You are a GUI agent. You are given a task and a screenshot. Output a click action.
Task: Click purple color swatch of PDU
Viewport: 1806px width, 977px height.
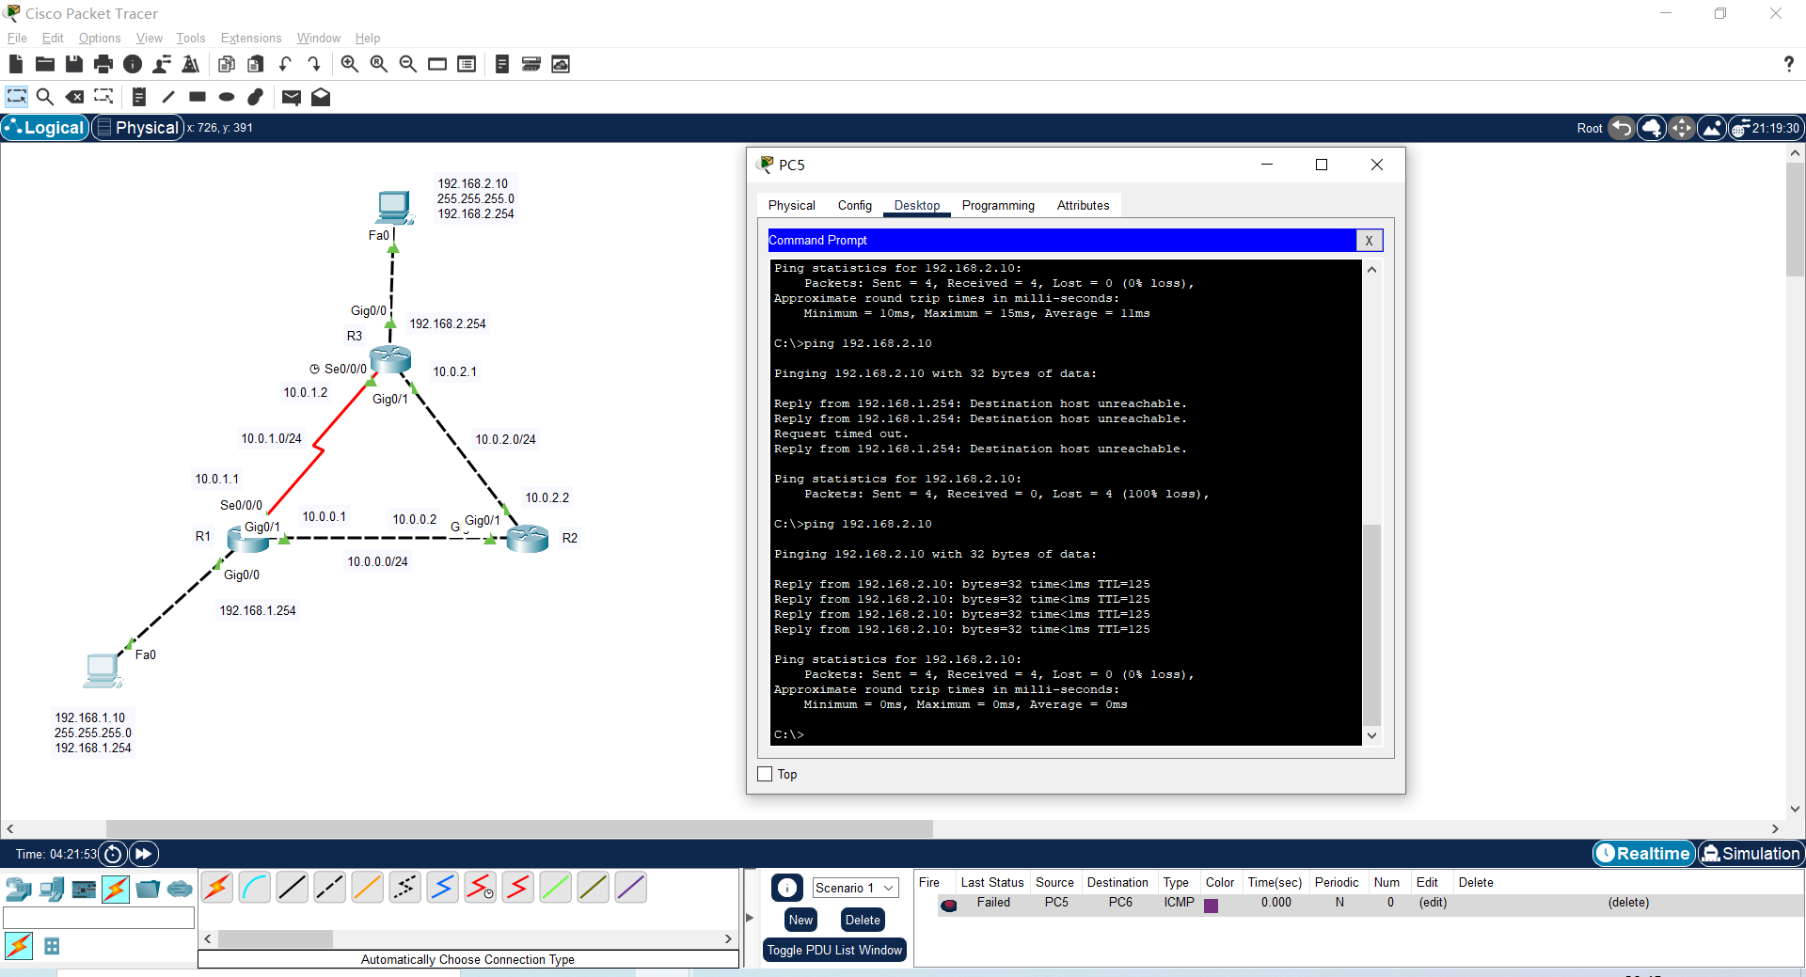click(1211, 905)
